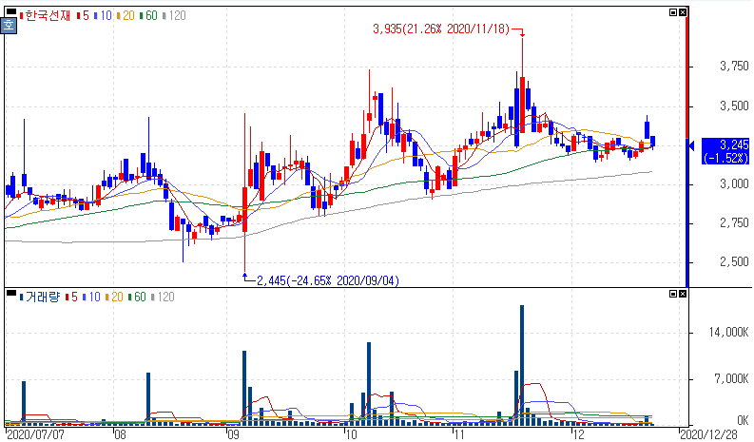Click the 11 month label on date axis
This screenshot has height=442, width=754.
coord(459,434)
